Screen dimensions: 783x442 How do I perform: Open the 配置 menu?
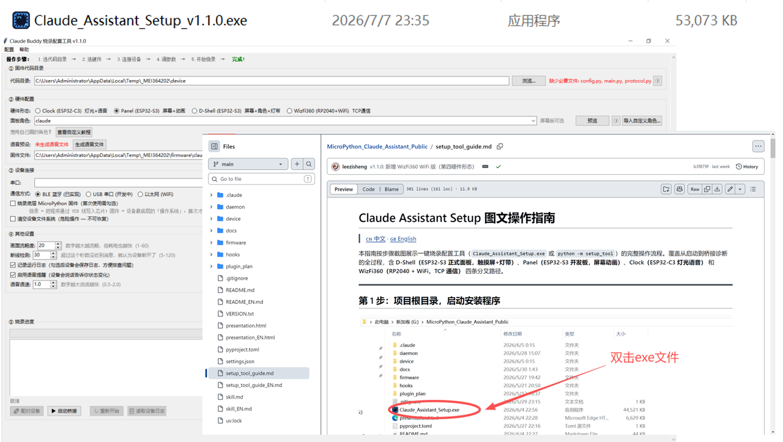(x=9, y=50)
